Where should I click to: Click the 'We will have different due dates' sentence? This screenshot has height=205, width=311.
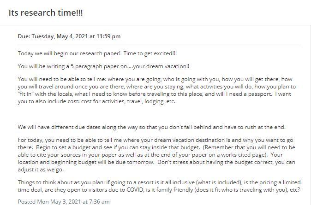point(151,127)
